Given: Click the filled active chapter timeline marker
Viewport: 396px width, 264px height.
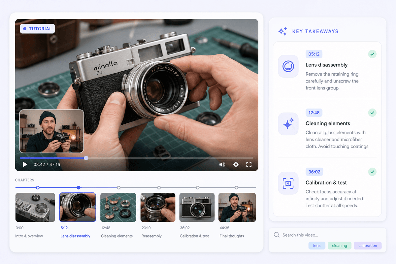Looking at the screenshot, I should pos(79,187).
